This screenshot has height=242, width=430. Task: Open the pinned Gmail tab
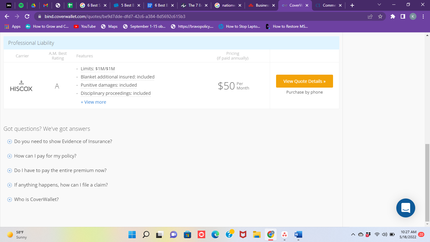tap(46, 5)
